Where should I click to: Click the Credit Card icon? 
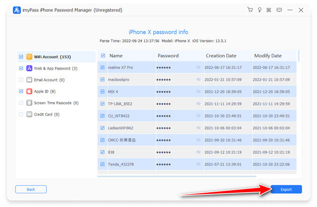[x=29, y=114]
